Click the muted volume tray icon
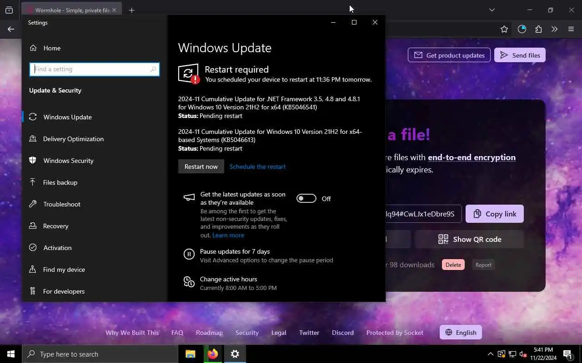This screenshot has width=582, height=363. pos(523,354)
